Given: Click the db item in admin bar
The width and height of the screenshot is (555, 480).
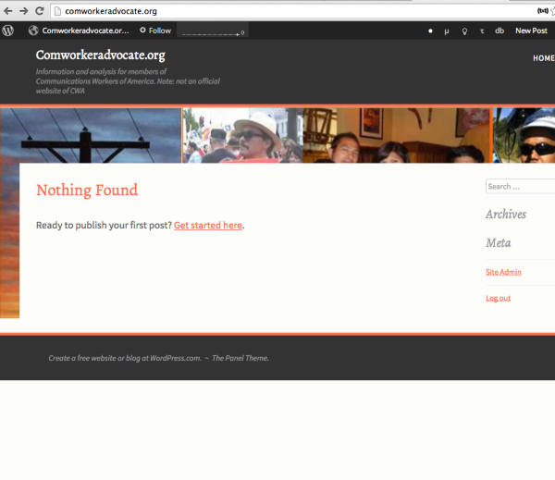Looking at the screenshot, I should [499, 31].
